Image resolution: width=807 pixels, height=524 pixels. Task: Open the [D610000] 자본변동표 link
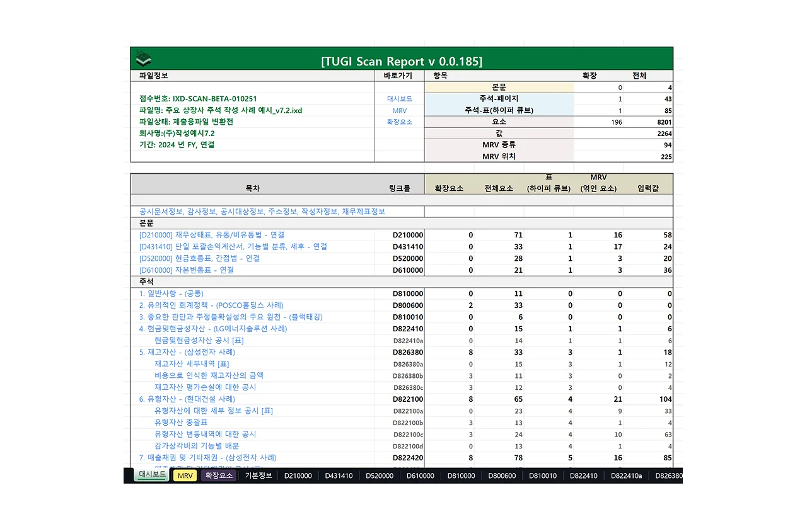[187, 270]
